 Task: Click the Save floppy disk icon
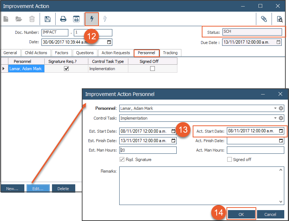tap(48, 19)
